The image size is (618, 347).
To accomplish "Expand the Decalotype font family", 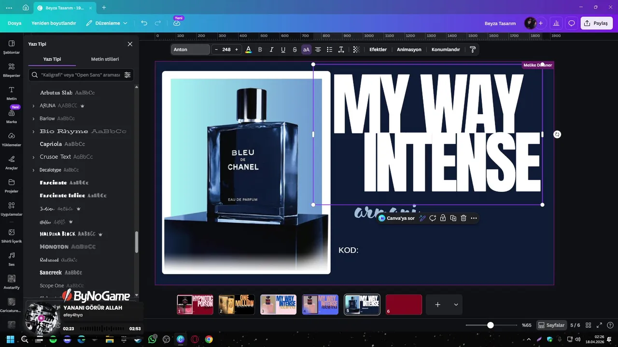I will click(x=33, y=170).
